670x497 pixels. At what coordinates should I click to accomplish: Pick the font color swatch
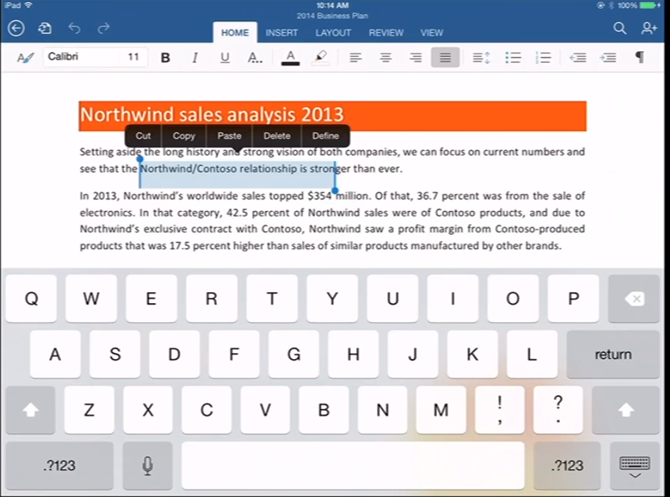click(290, 57)
